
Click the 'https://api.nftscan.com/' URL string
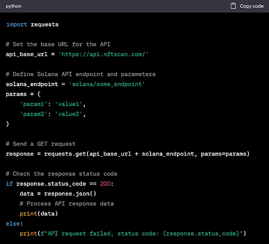point(104,54)
